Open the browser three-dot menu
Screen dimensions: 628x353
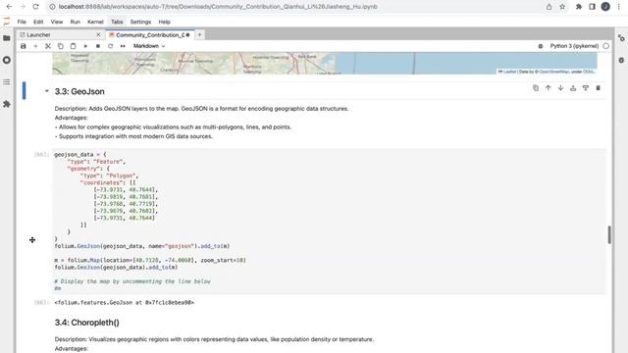click(x=619, y=7)
